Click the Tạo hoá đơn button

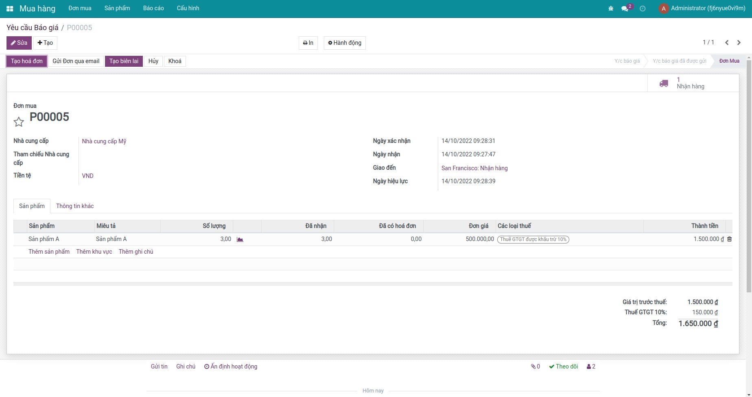(27, 61)
